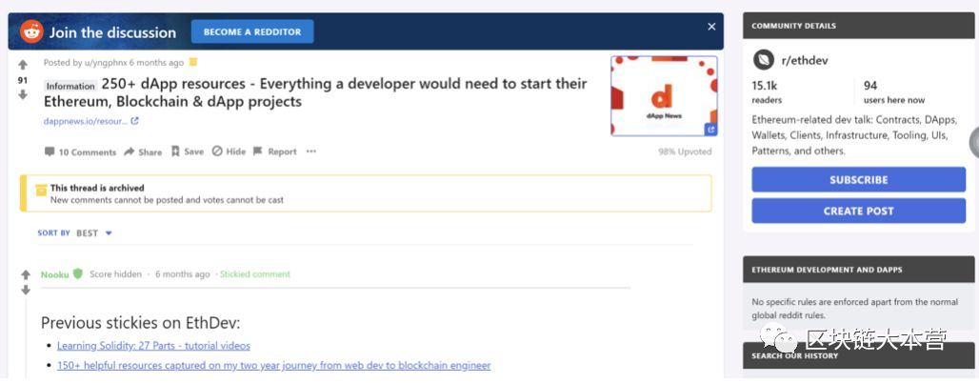Upvote Nooku's stickied comment
The image size is (979, 383).
click(26, 275)
